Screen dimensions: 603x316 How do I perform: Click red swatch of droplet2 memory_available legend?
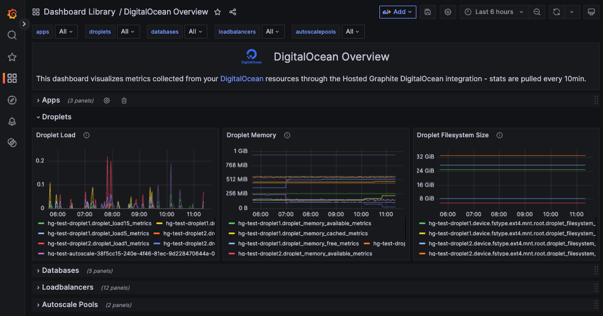click(231, 254)
